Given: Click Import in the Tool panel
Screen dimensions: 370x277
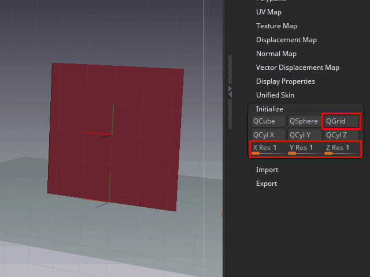Looking at the screenshot, I should [x=267, y=170].
